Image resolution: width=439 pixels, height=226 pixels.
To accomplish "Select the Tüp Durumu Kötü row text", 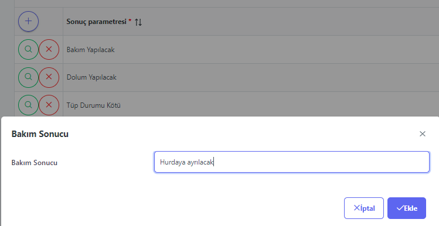I will tap(94, 105).
